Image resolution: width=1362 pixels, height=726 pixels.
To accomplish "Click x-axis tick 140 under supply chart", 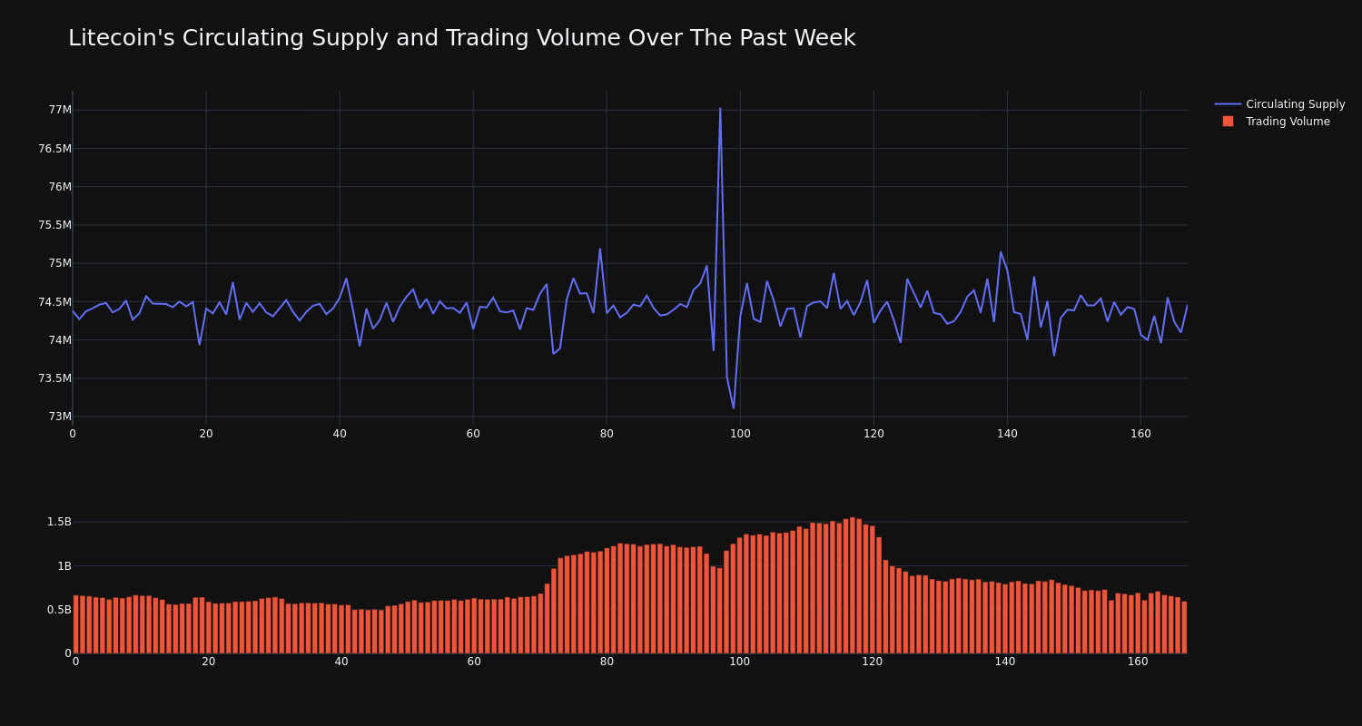I will pos(1007,434).
